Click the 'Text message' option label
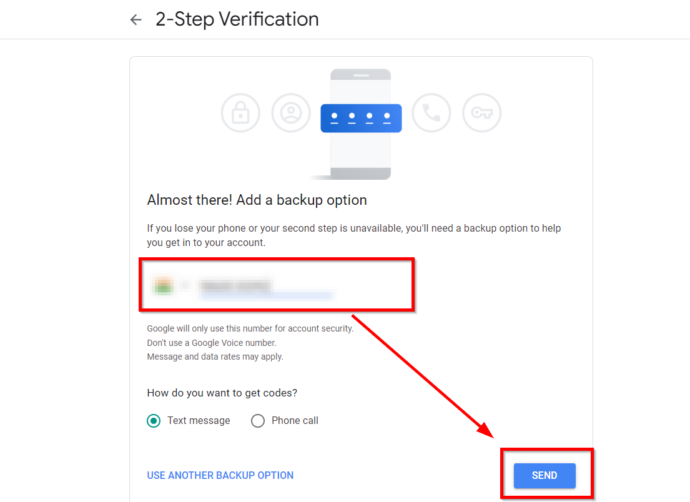 coord(199,421)
